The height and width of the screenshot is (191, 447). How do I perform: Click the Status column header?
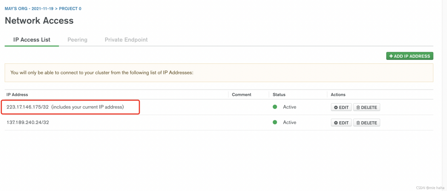coord(279,94)
